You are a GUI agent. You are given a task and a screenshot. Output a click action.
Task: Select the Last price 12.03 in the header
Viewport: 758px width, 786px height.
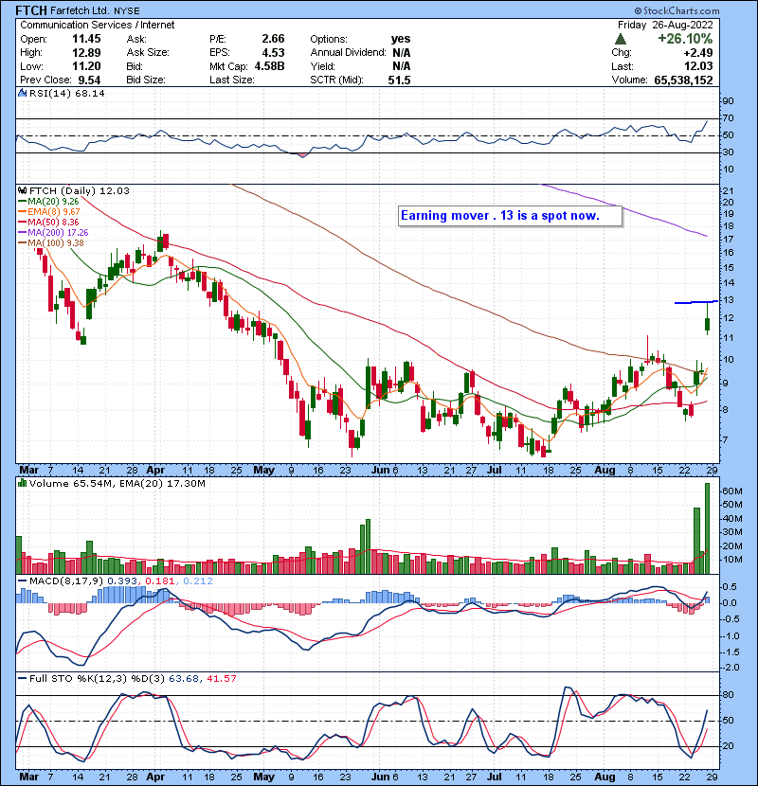[698, 66]
